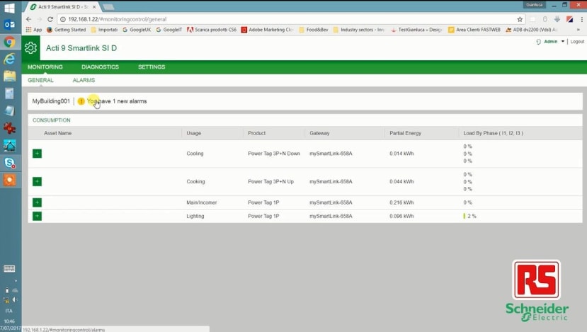Viewport: 587px width, 332px height.
Task: Reload the page with refresh icon
Action: click(50, 19)
